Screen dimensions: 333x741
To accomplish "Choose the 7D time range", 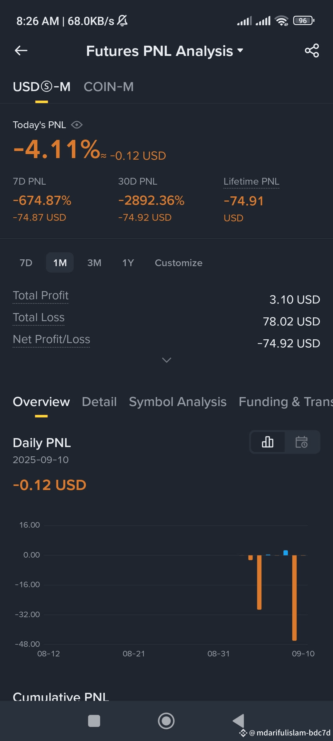I will coord(26,263).
